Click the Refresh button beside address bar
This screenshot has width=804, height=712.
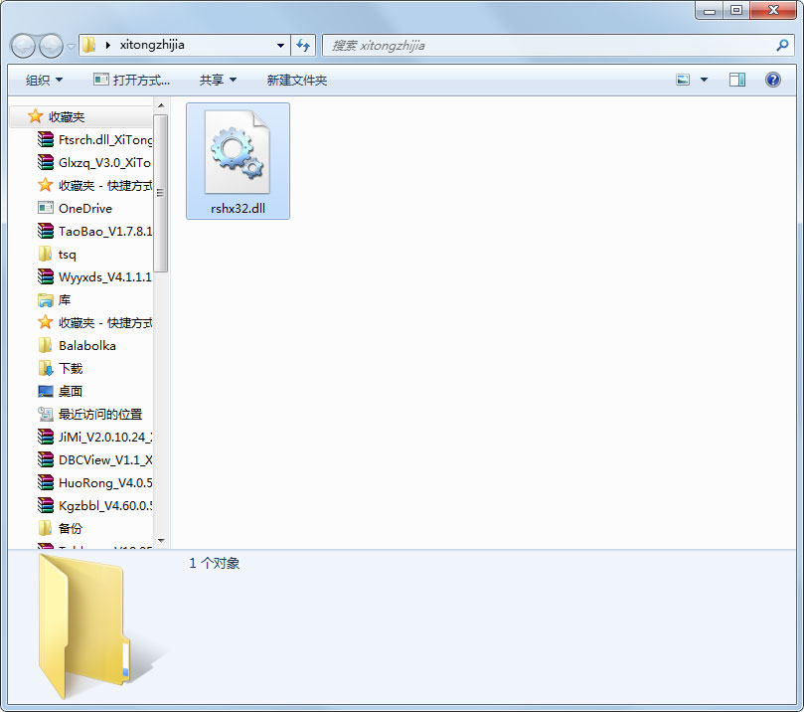pyautogui.click(x=303, y=45)
